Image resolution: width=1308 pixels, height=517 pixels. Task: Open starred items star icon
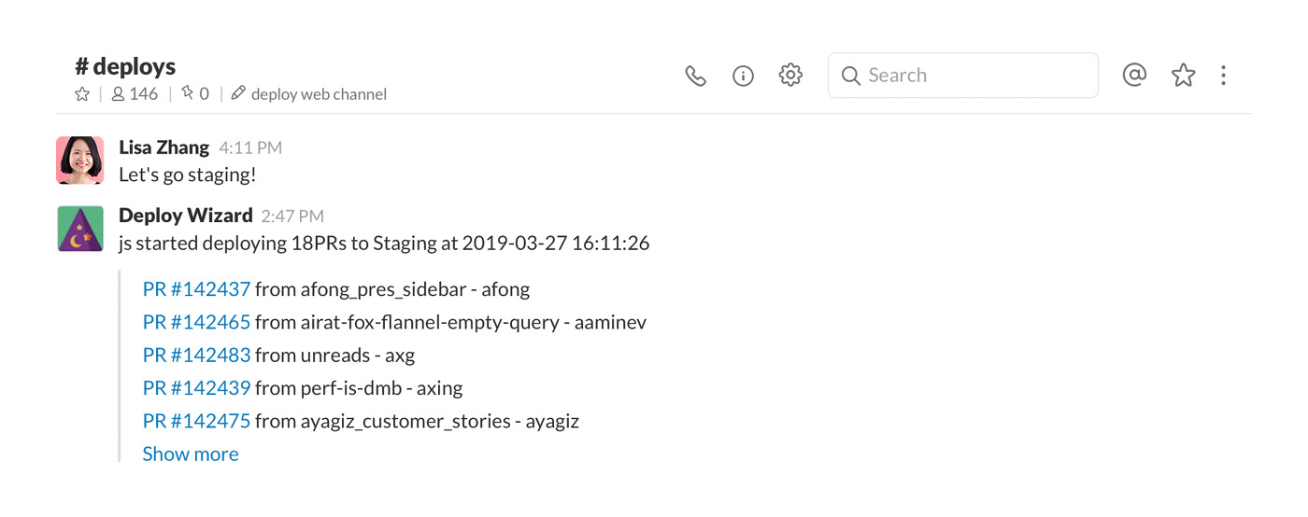pyautogui.click(x=1183, y=75)
